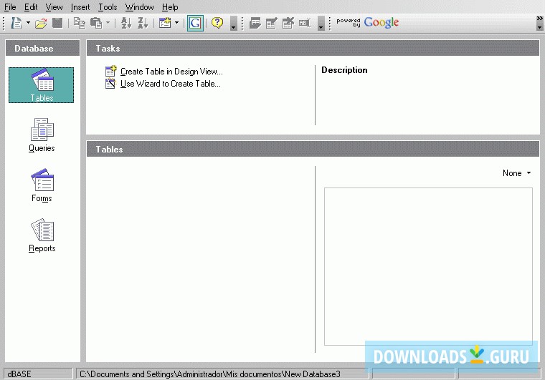Click the dBASE status bar field
The height and width of the screenshot is (380, 545).
pyautogui.click(x=38, y=374)
